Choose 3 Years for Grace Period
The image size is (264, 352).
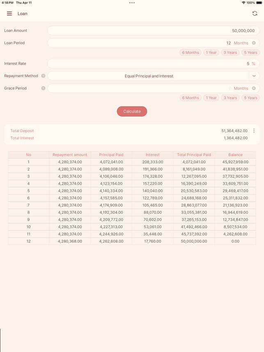(x=230, y=98)
